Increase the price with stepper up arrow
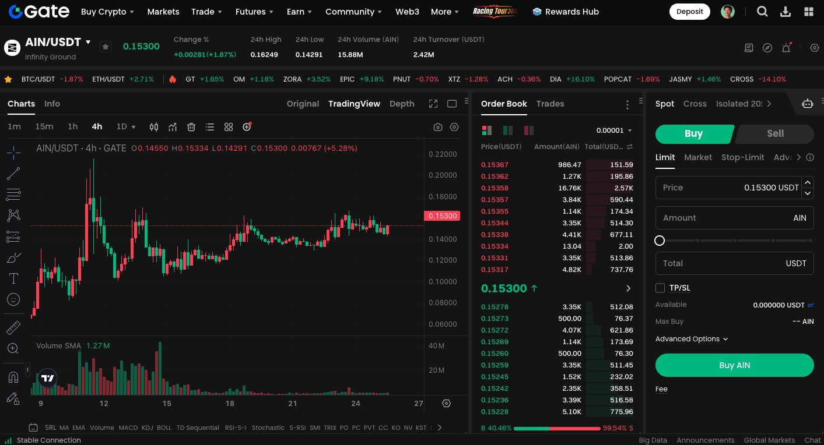 808,182
